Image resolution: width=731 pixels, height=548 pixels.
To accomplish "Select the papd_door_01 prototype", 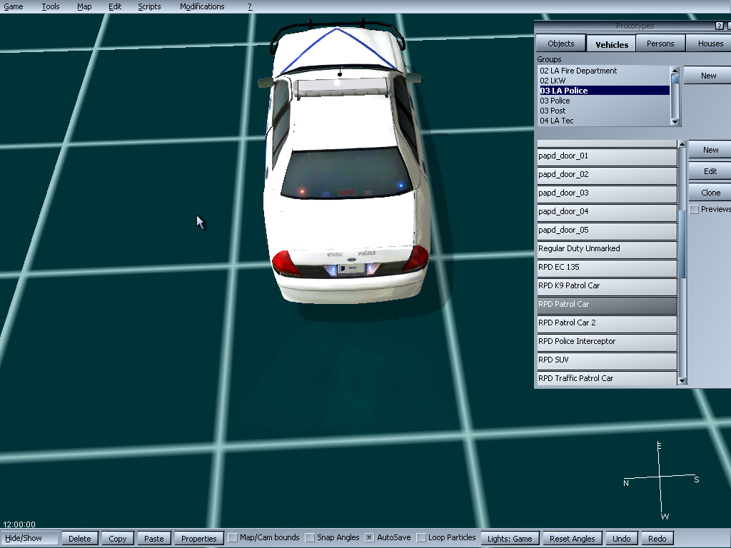I will click(x=607, y=156).
